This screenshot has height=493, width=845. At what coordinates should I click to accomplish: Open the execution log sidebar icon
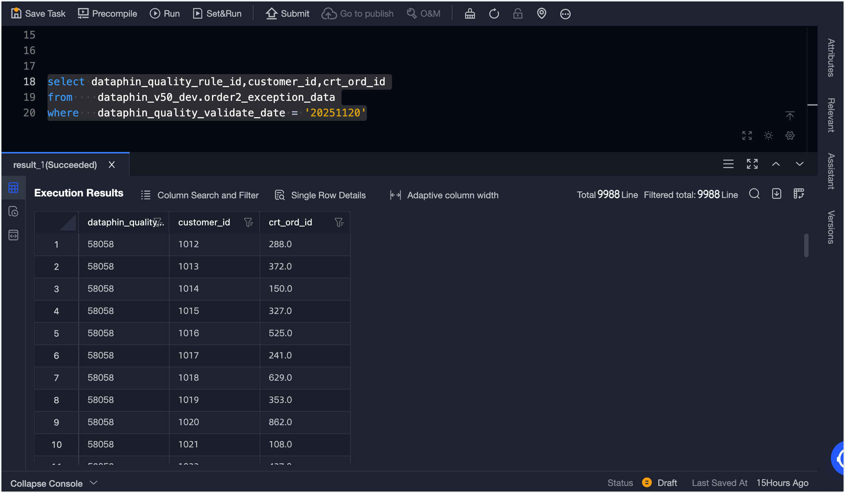click(x=13, y=211)
